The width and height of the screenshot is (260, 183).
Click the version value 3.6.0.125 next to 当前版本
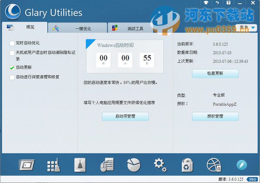(x=221, y=44)
